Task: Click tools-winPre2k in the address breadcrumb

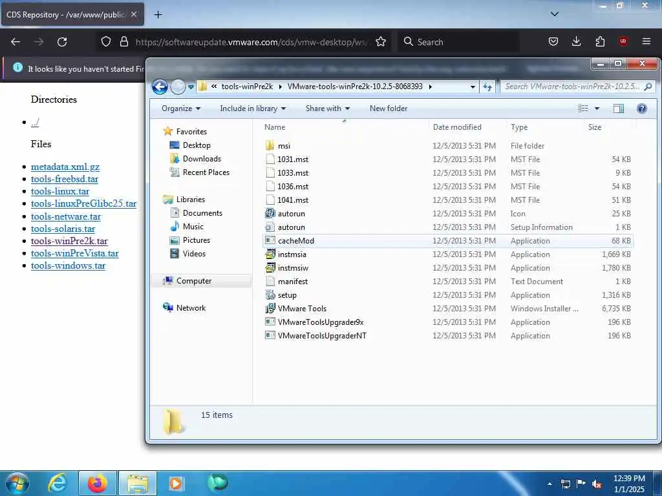Action: 247,87
